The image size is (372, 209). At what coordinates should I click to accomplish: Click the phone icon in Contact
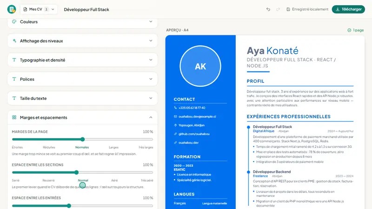click(175, 108)
